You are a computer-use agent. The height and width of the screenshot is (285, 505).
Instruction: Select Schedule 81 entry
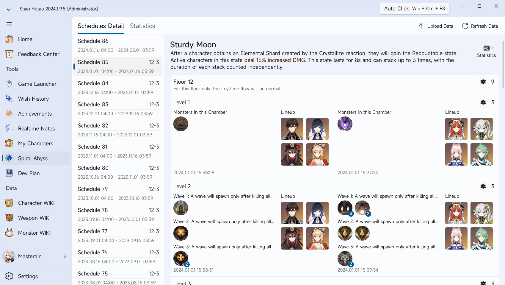click(x=118, y=151)
